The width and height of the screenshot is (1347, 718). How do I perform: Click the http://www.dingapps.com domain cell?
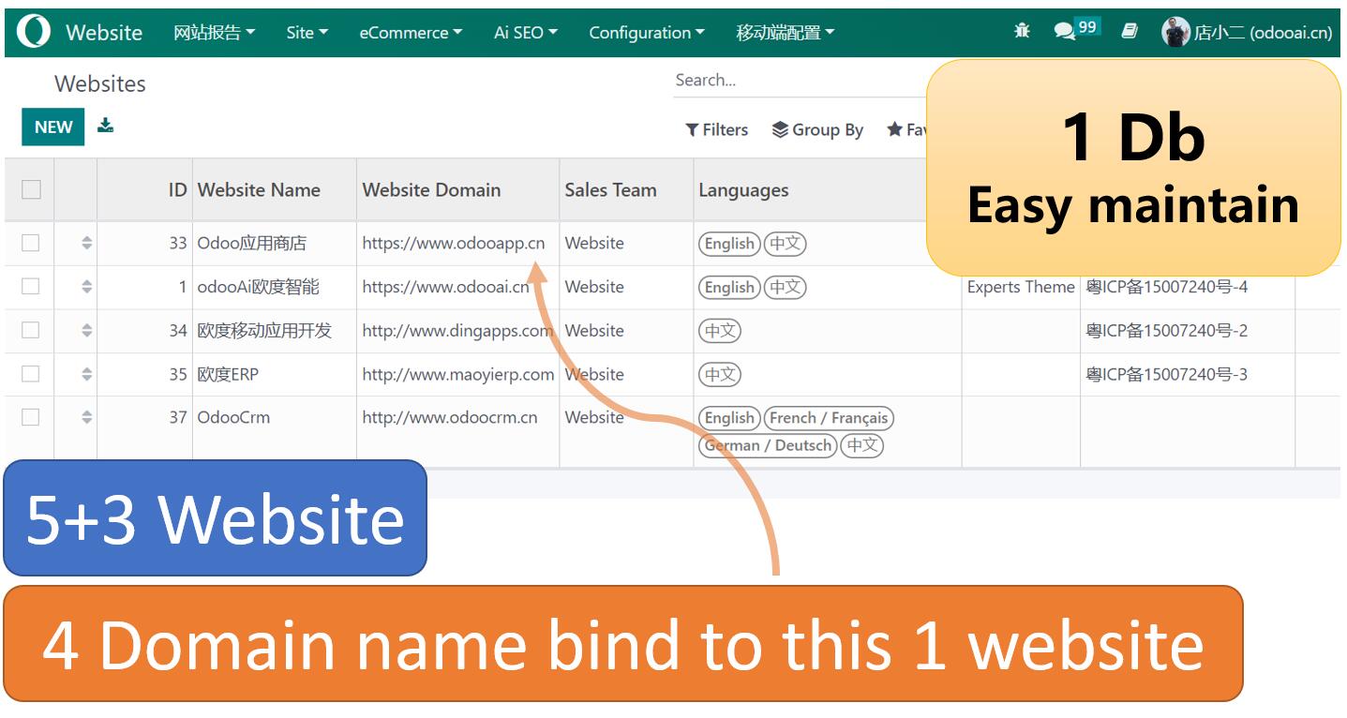pyautogui.click(x=457, y=330)
